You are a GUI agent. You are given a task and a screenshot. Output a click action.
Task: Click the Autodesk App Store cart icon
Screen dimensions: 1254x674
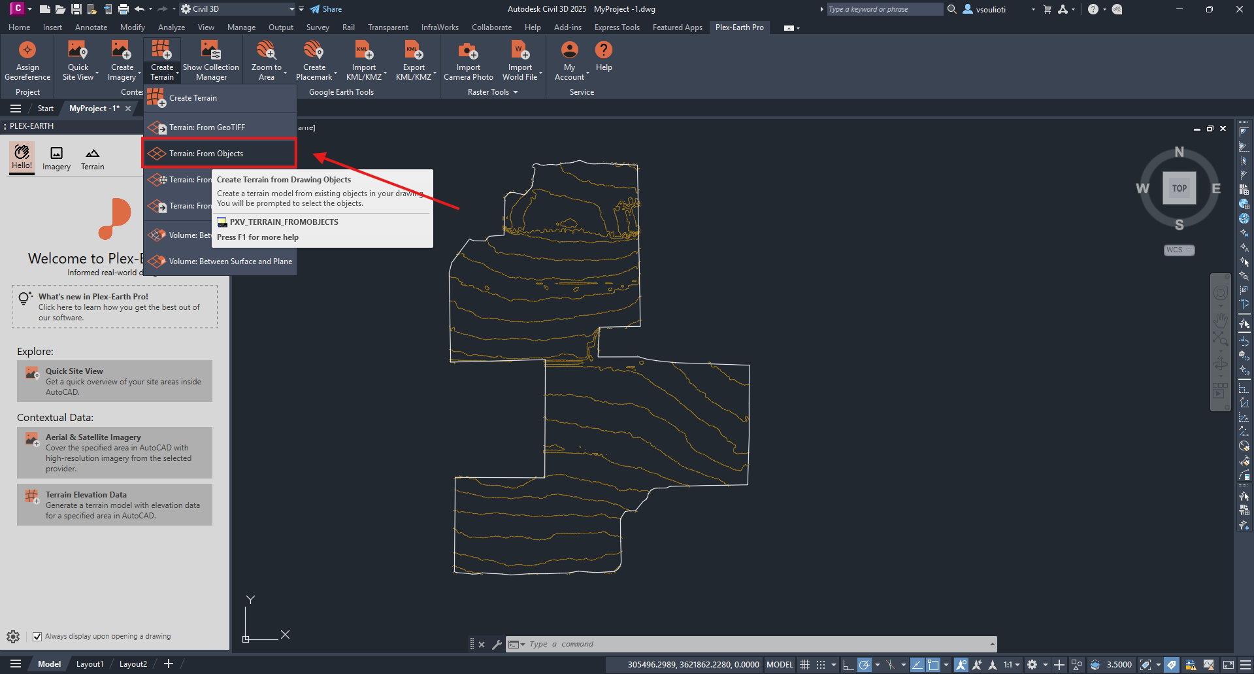tap(1048, 9)
